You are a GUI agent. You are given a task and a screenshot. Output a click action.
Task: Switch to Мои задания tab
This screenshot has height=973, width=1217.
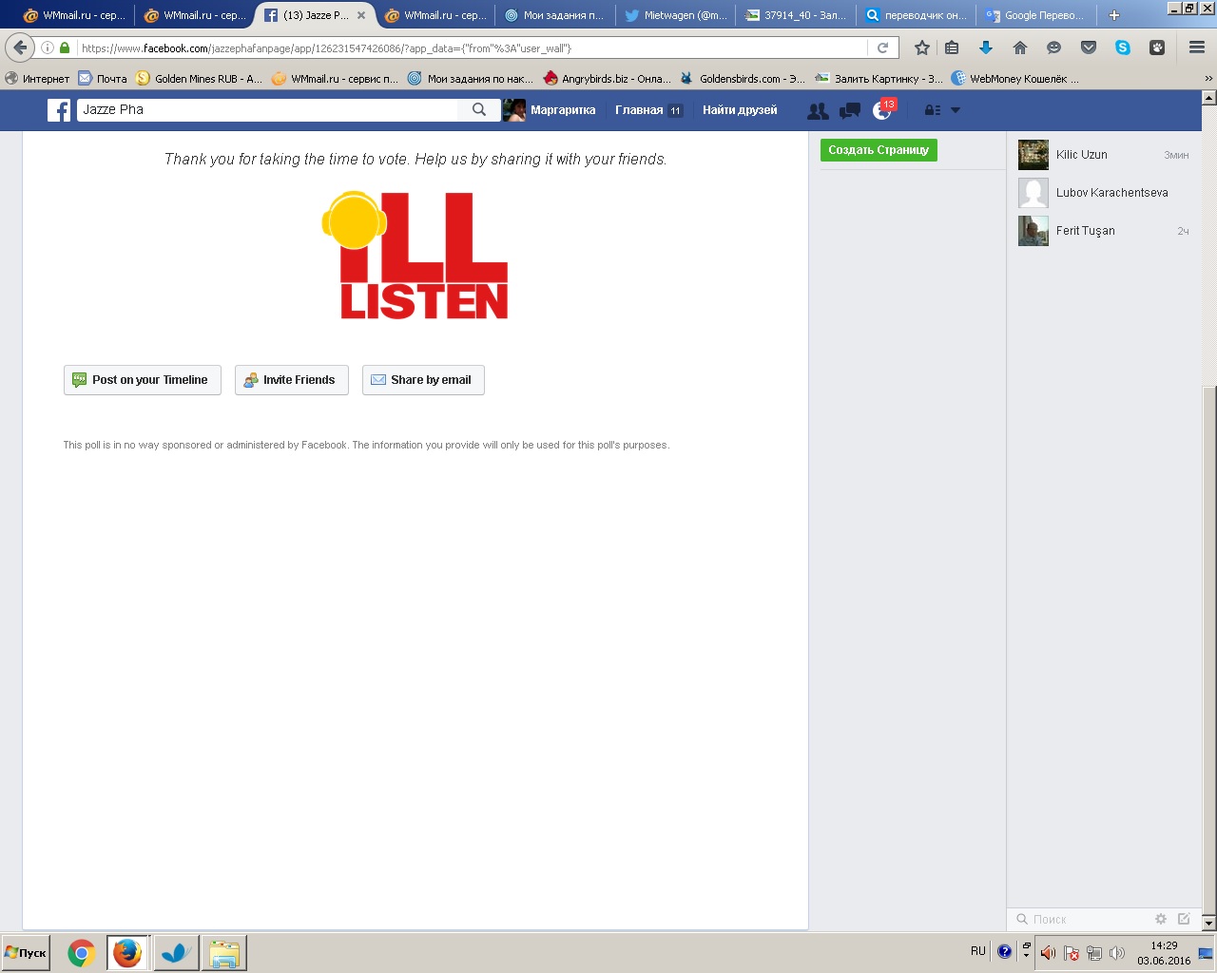(x=555, y=15)
